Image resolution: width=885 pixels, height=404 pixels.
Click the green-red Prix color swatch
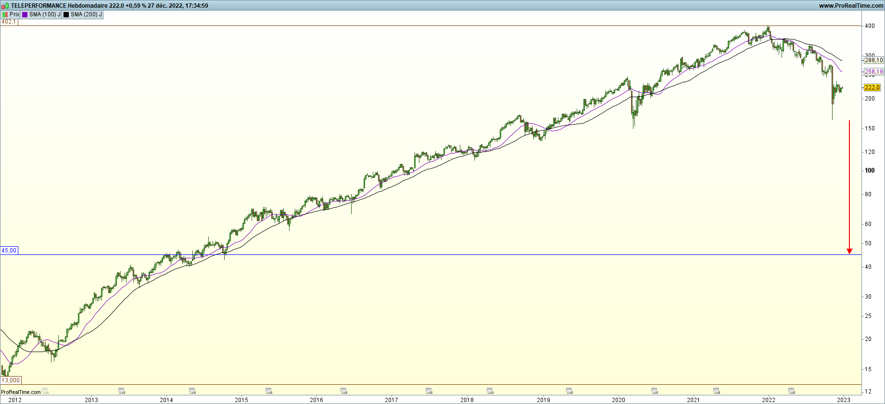(x=5, y=14)
